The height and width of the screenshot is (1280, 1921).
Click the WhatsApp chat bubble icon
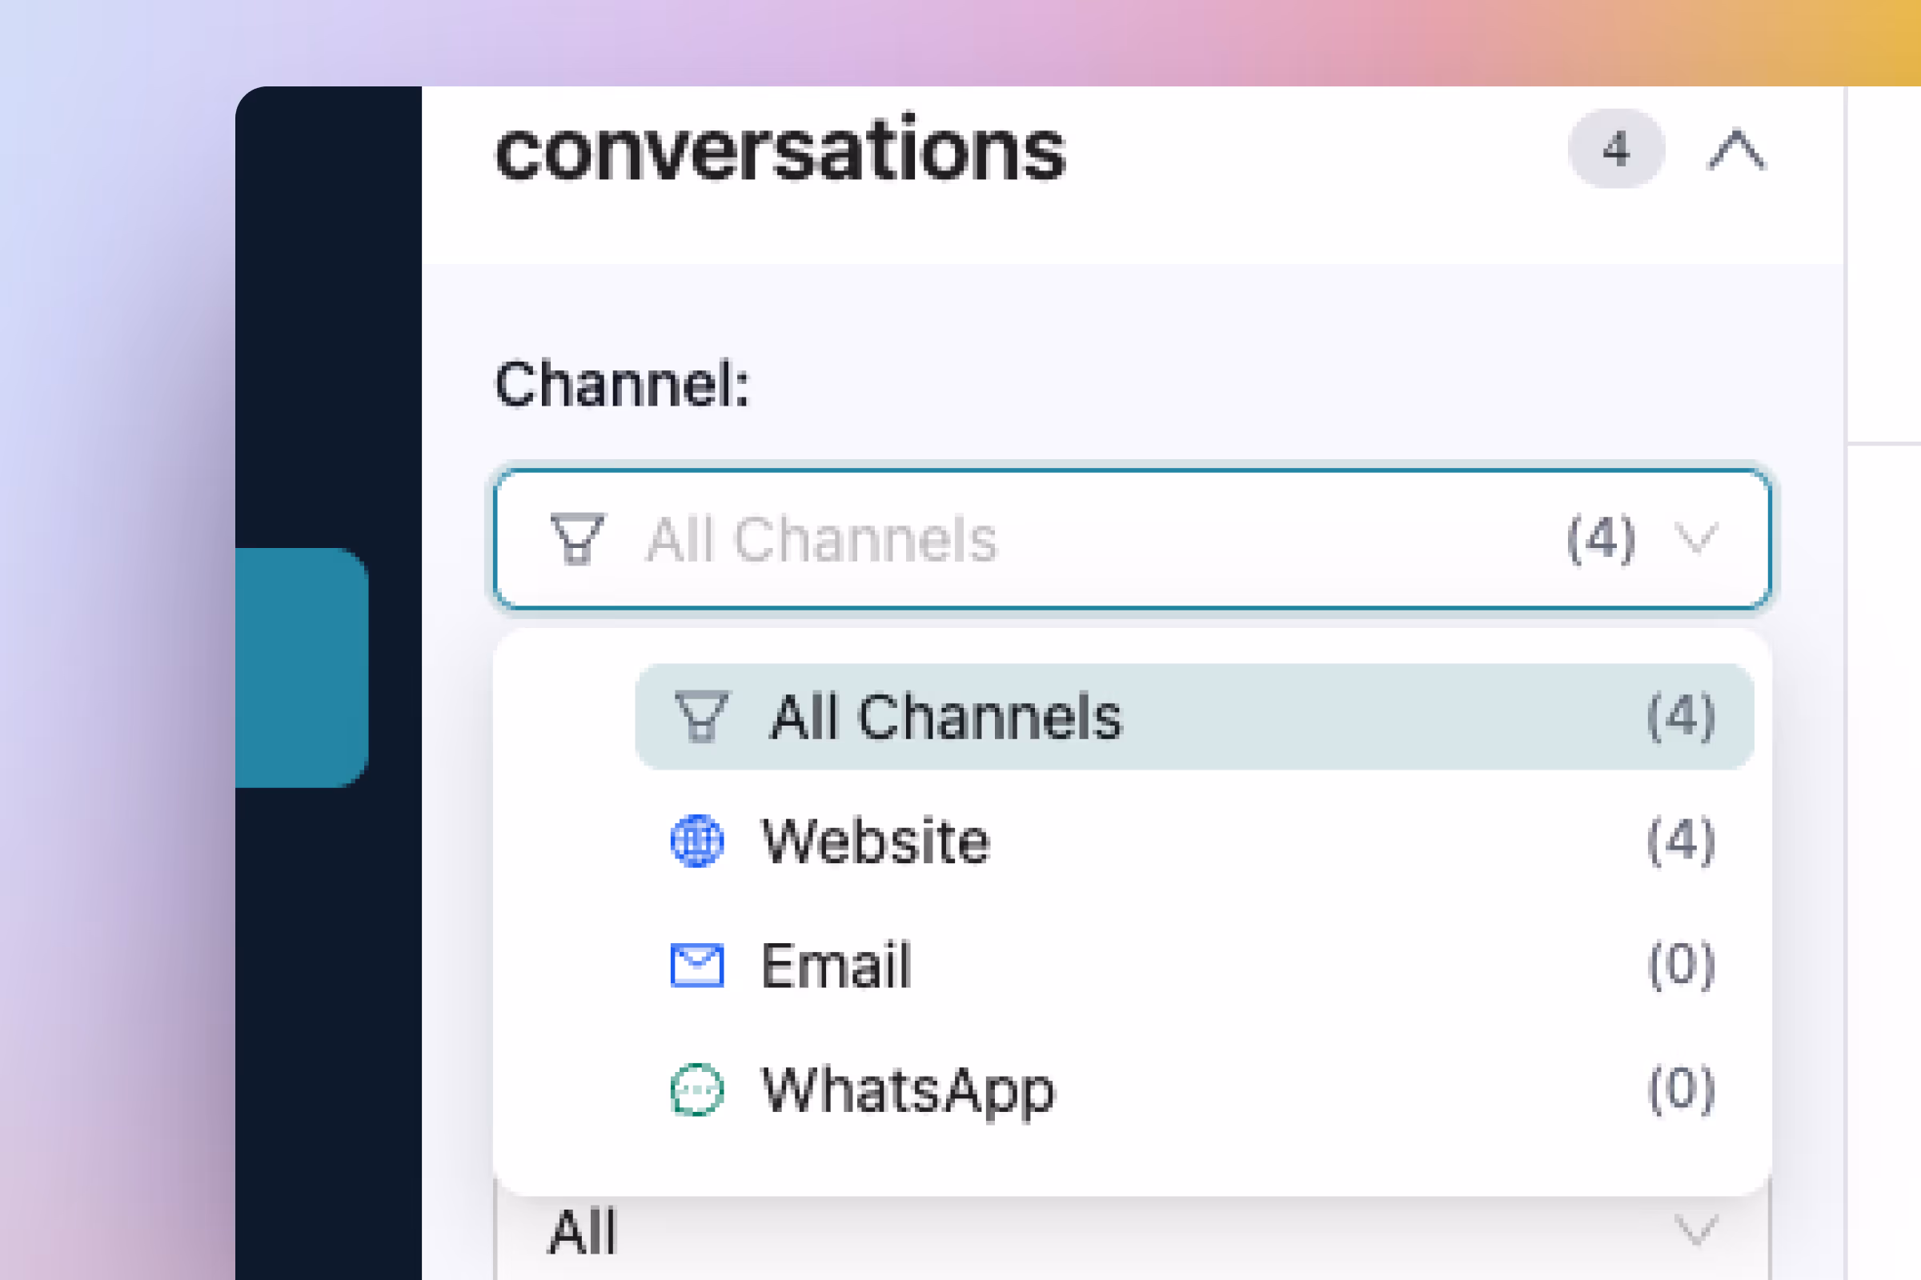click(x=696, y=1090)
